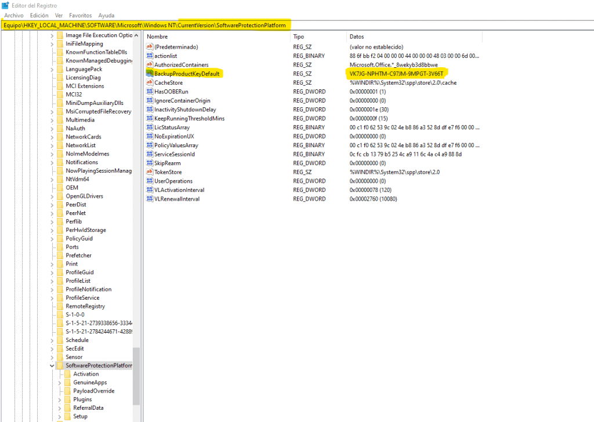Click the BackupProductKeyDefault string value icon

tap(150, 74)
